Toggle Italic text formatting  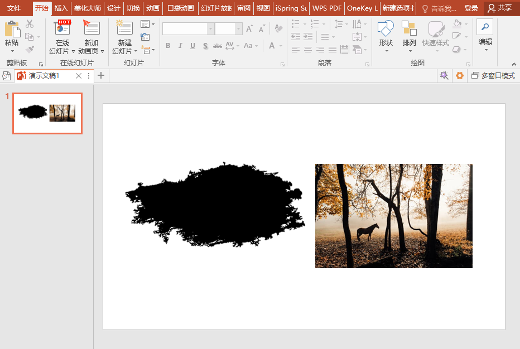(x=180, y=46)
